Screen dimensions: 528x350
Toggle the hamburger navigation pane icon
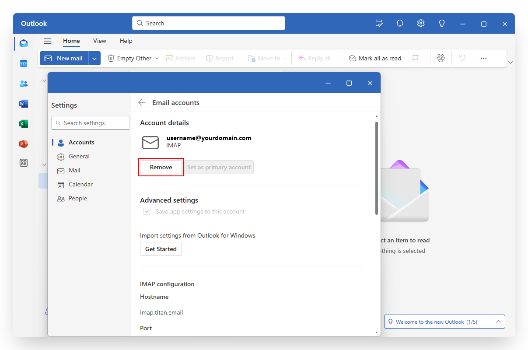48,41
